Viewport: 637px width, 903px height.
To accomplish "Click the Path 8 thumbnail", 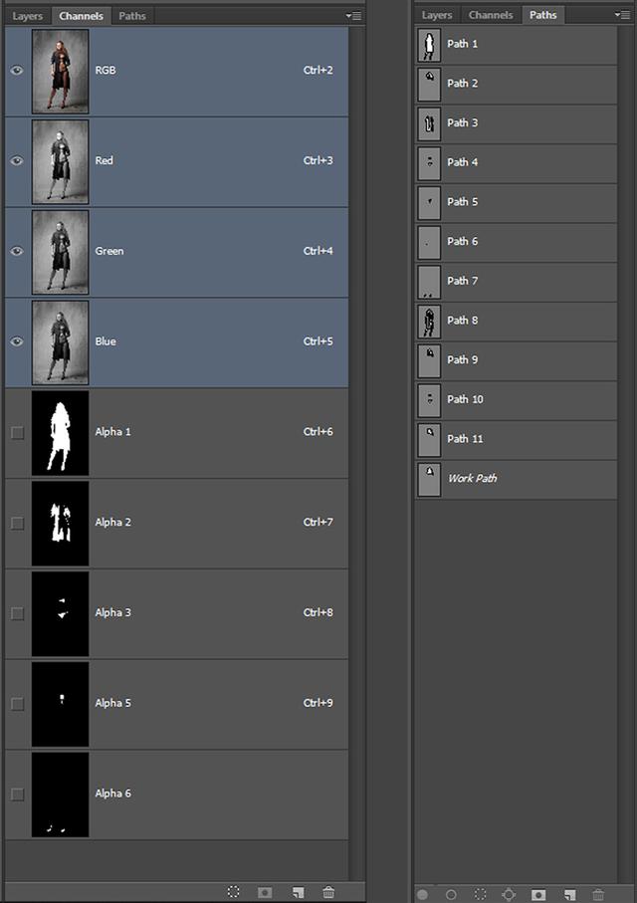I will pos(429,322).
